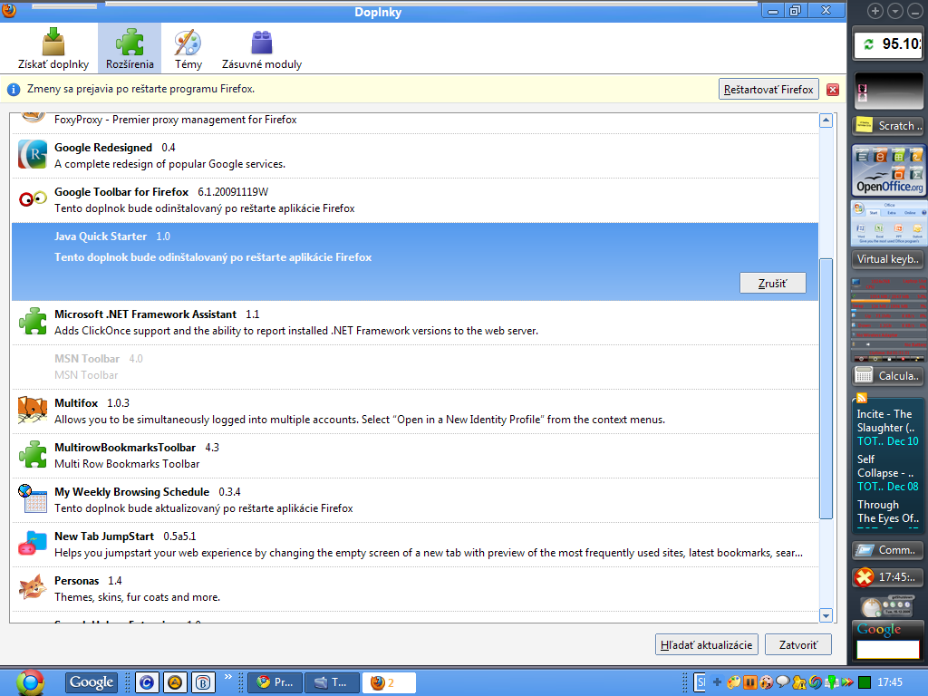Click the New Tab JumpStart description

point(429,553)
